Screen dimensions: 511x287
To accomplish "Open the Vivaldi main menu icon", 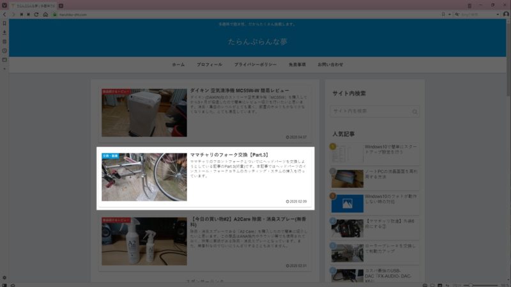I will coord(4,6).
